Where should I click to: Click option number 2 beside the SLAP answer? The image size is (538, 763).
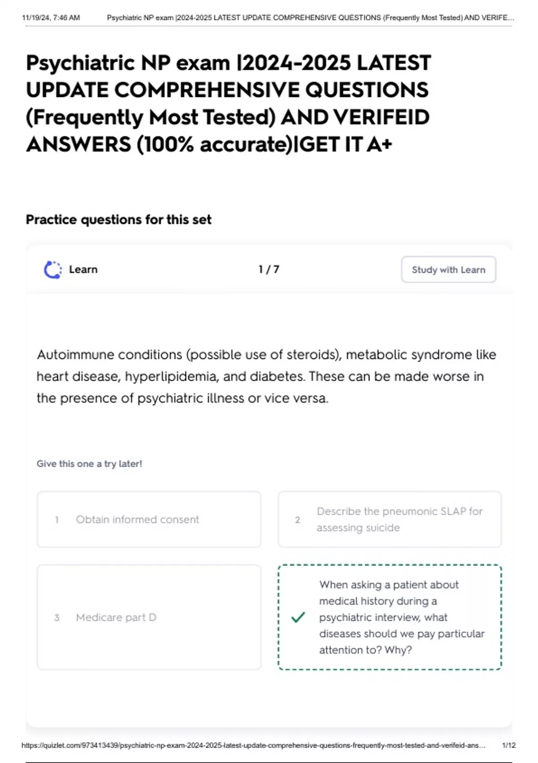click(x=297, y=520)
